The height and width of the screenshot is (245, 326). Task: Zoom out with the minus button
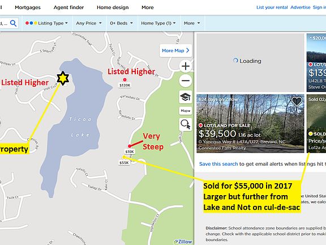click(186, 81)
